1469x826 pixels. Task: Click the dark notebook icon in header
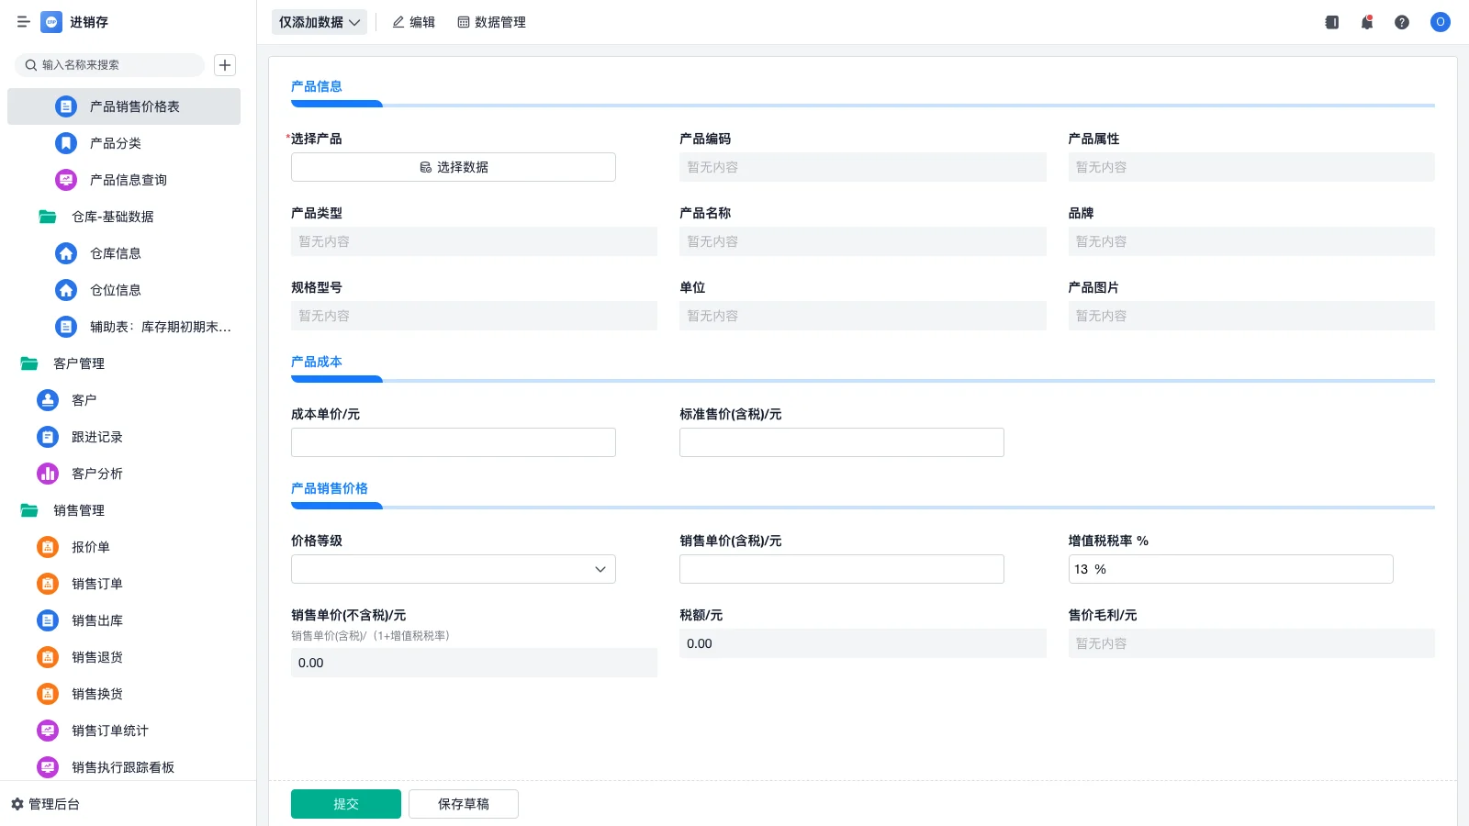[1332, 22]
